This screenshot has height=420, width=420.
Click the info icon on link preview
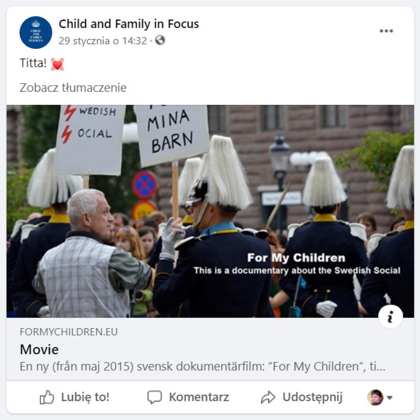[390, 317]
